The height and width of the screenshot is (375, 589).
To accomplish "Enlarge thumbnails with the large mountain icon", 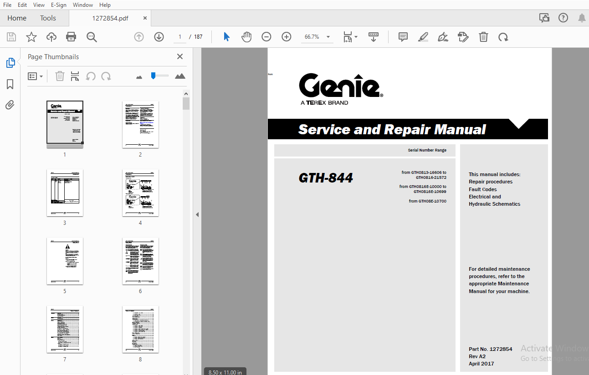I will 180,76.
